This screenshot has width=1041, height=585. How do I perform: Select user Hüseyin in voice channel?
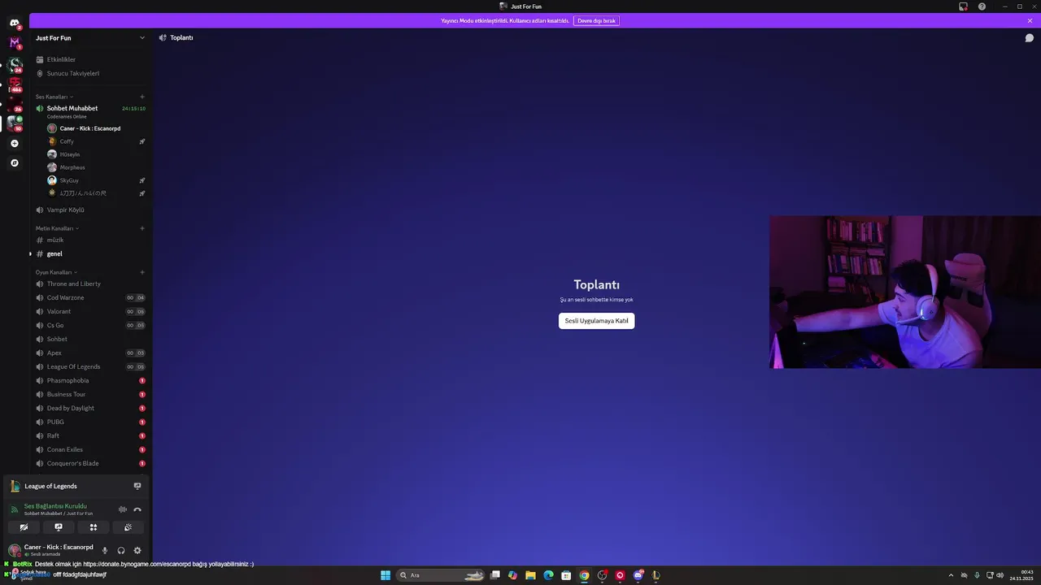(x=94, y=154)
